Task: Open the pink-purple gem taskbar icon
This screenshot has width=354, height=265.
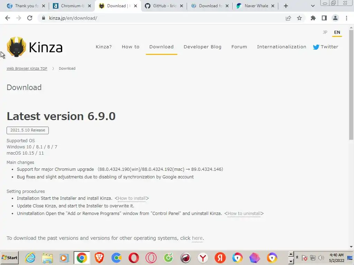Action: point(255,257)
